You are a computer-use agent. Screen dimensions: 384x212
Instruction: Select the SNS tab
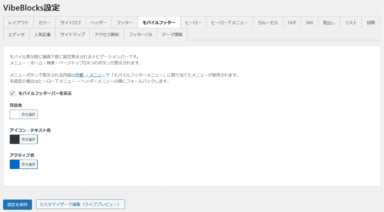(x=309, y=22)
